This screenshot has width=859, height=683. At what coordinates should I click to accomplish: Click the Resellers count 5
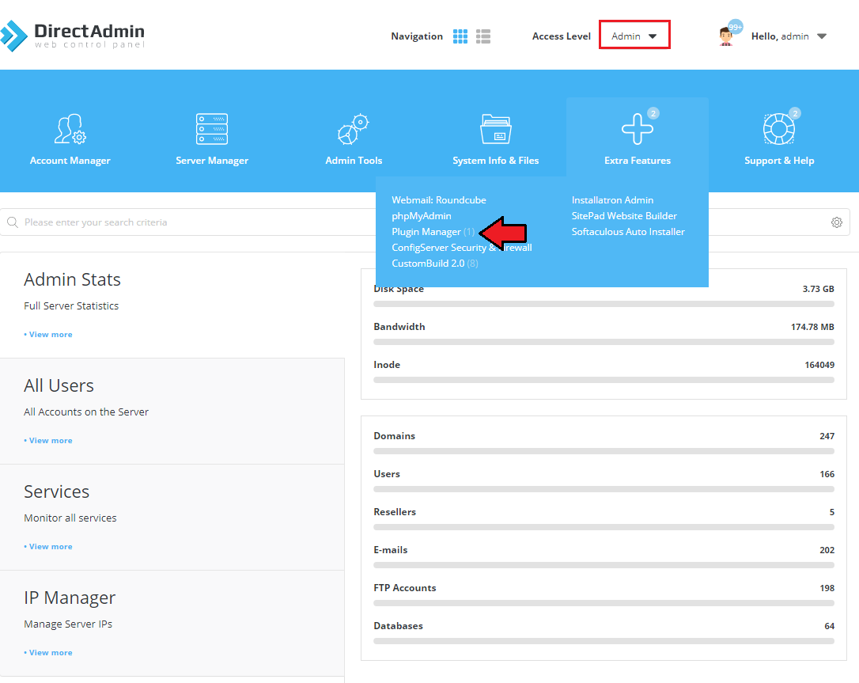point(831,512)
